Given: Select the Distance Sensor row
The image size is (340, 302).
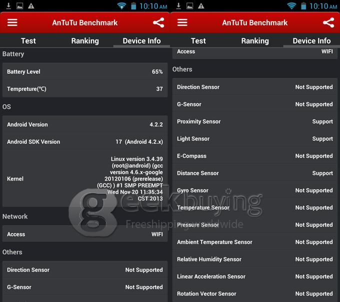Looking at the screenshot, I should pos(255,173).
